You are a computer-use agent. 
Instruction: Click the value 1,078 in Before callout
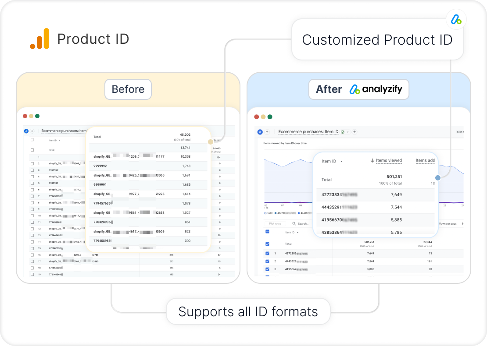(186, 203)
